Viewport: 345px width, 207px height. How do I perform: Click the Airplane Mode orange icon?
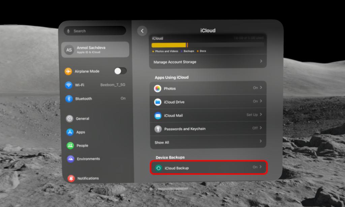click(x=68, y=71)
